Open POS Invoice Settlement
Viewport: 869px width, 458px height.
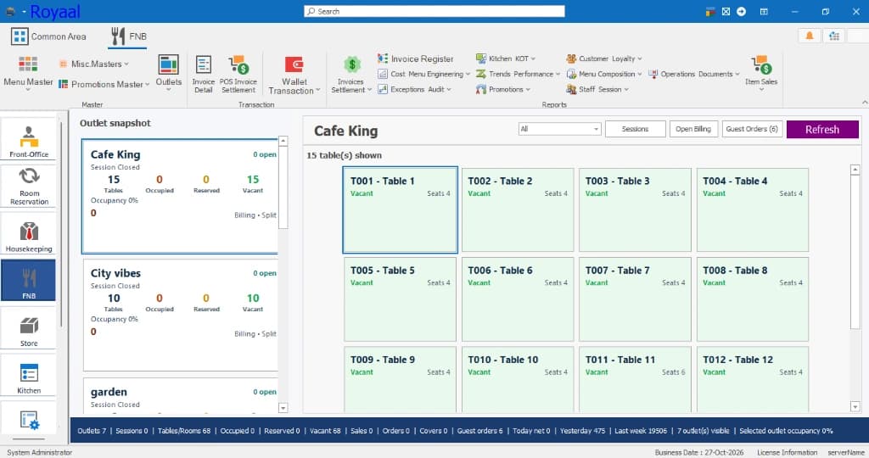tap(238, 74)
